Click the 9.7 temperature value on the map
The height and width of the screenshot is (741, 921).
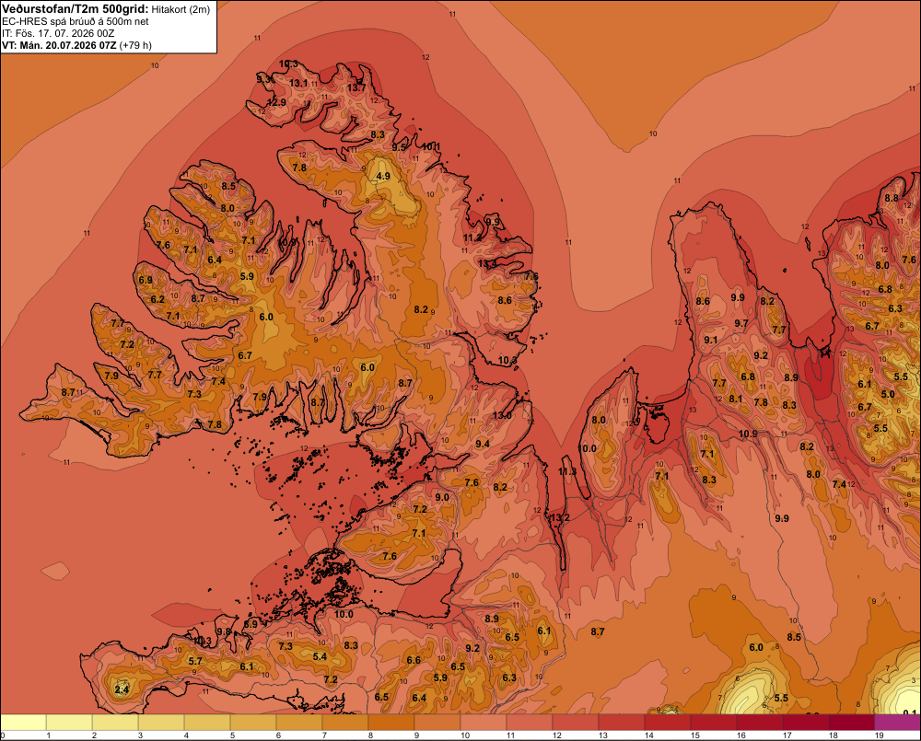741,323
